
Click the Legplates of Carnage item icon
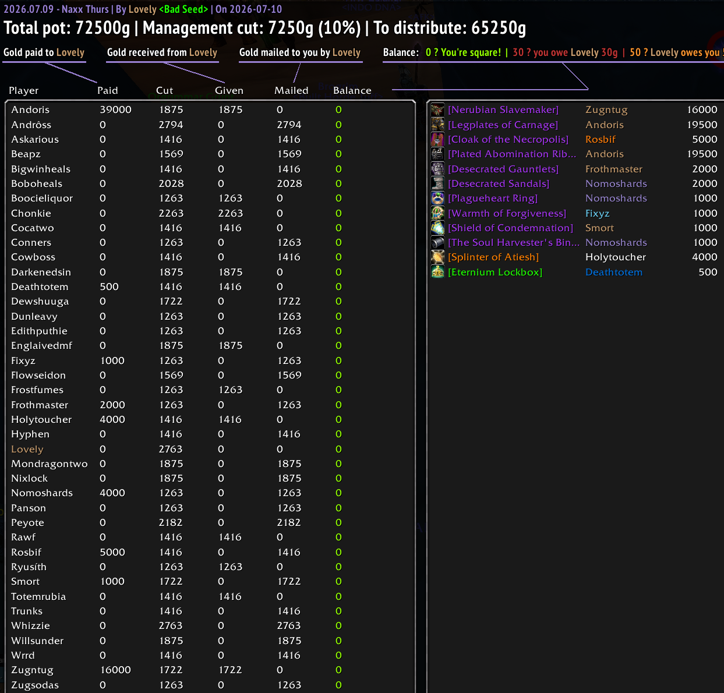click(437, 124)
